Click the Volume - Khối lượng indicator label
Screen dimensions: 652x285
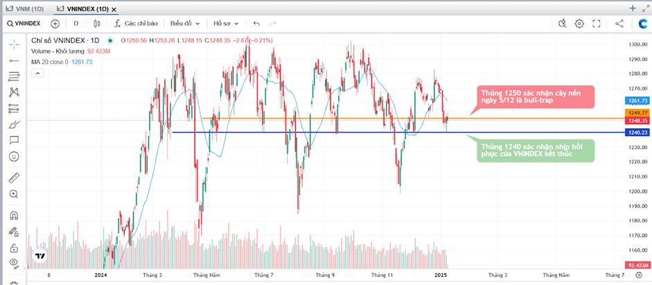[59, 51]
